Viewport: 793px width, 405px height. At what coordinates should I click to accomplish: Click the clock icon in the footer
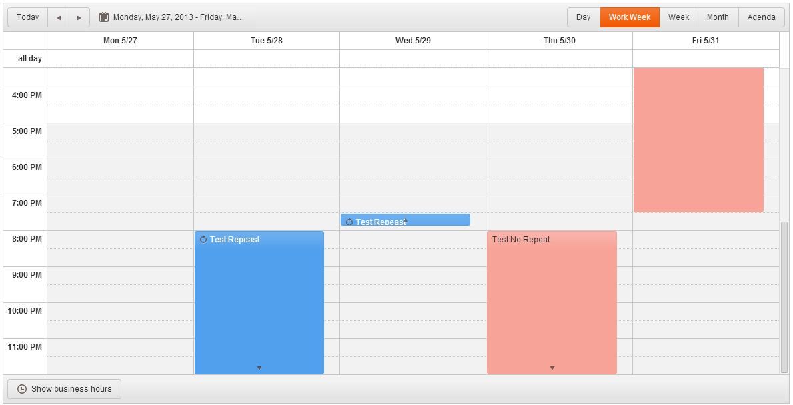(x=22, y=389)
